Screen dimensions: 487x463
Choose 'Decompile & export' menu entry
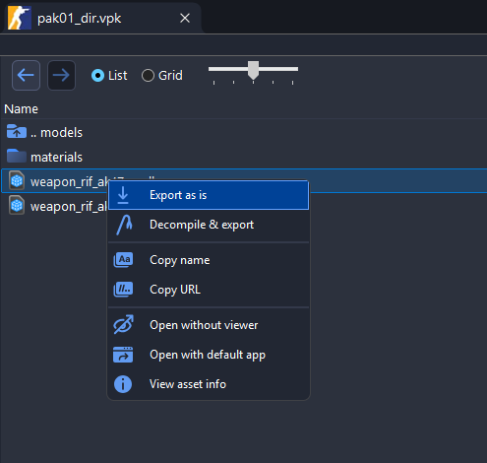click(209, 225)
